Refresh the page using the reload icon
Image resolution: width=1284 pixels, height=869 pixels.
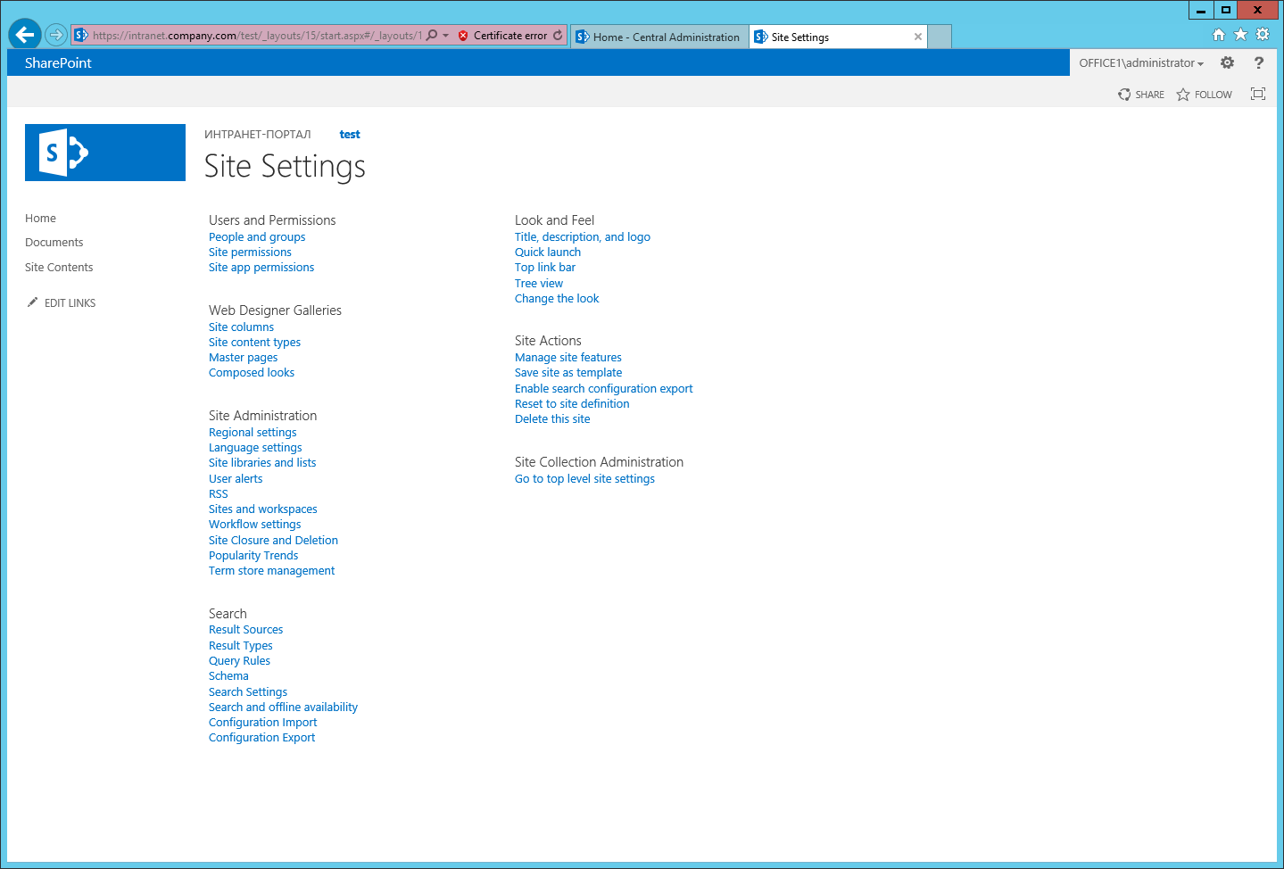coord(558,36)
